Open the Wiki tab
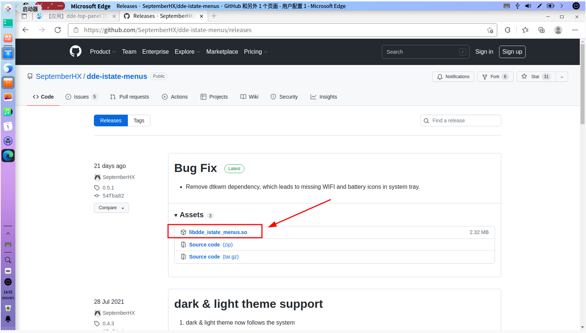This screenshot has height=333, width=586. point(249,97)
